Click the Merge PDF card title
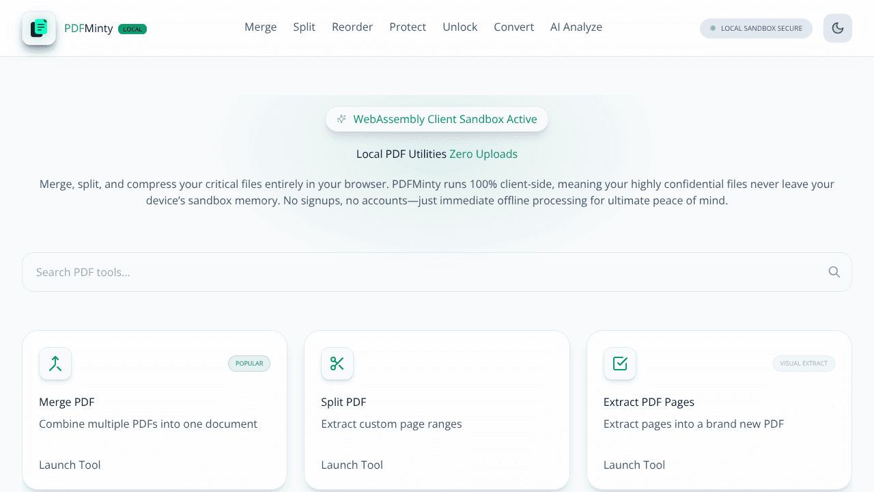This screenshot has height=492, width=874. [x=67, y=402]
